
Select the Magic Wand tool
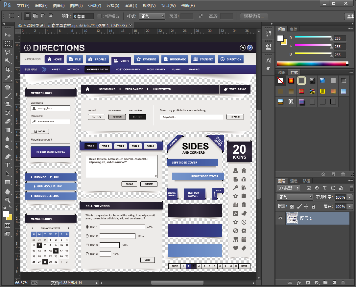pyautogui.click(x=8, y=61)
